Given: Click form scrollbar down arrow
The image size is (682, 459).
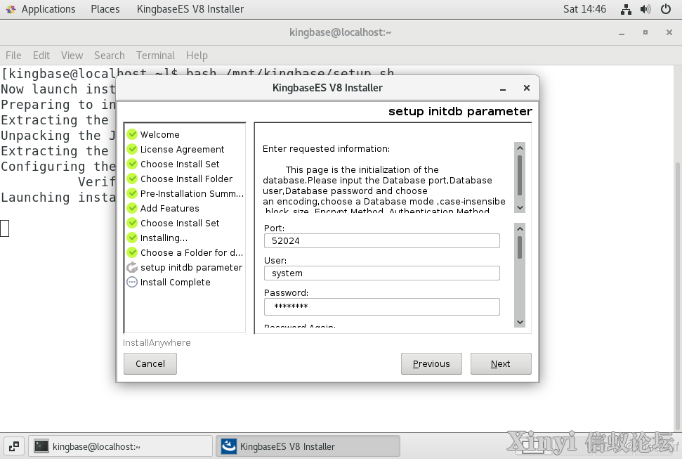Looking at the screenshot, I should [x=520, y=322].
